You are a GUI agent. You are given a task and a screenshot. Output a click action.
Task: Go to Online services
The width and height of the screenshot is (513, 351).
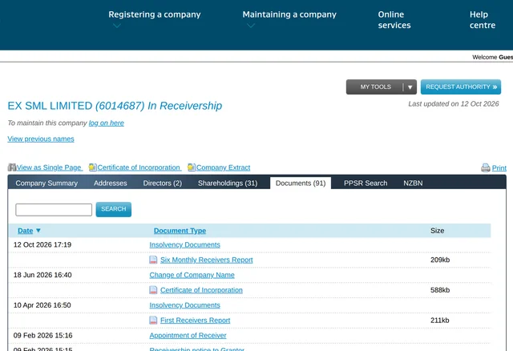click(394, 19)
